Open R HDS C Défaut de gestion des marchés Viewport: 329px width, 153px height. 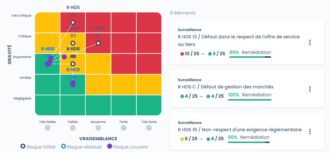coord(226,87)
